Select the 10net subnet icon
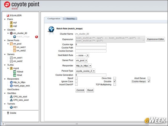Image resolution: width=168 pixels, height=126 pixels. pyautogui.click(x=15, y=75)
